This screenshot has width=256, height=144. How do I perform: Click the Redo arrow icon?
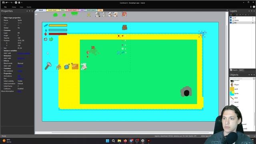[11, 3]
